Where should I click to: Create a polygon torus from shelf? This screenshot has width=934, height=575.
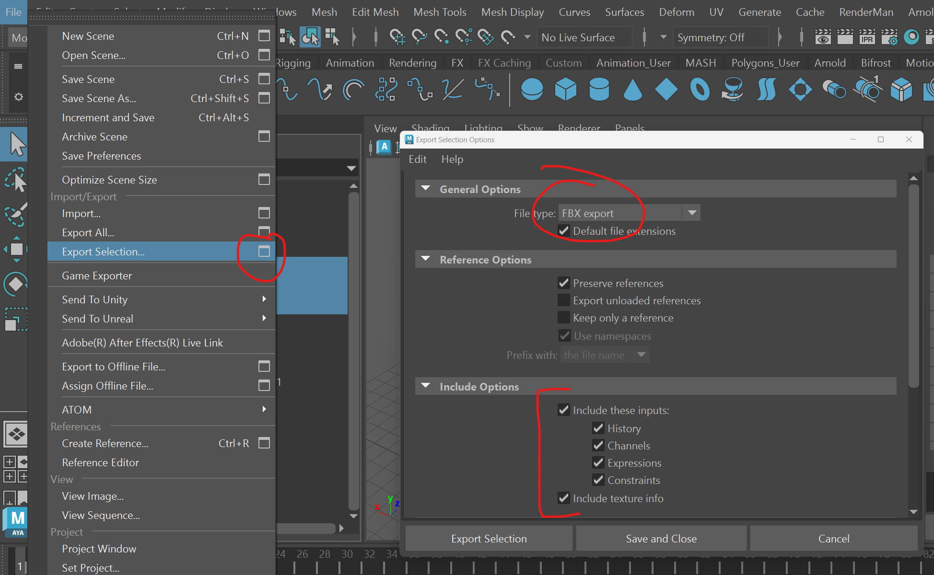click(x=700, y=89)
